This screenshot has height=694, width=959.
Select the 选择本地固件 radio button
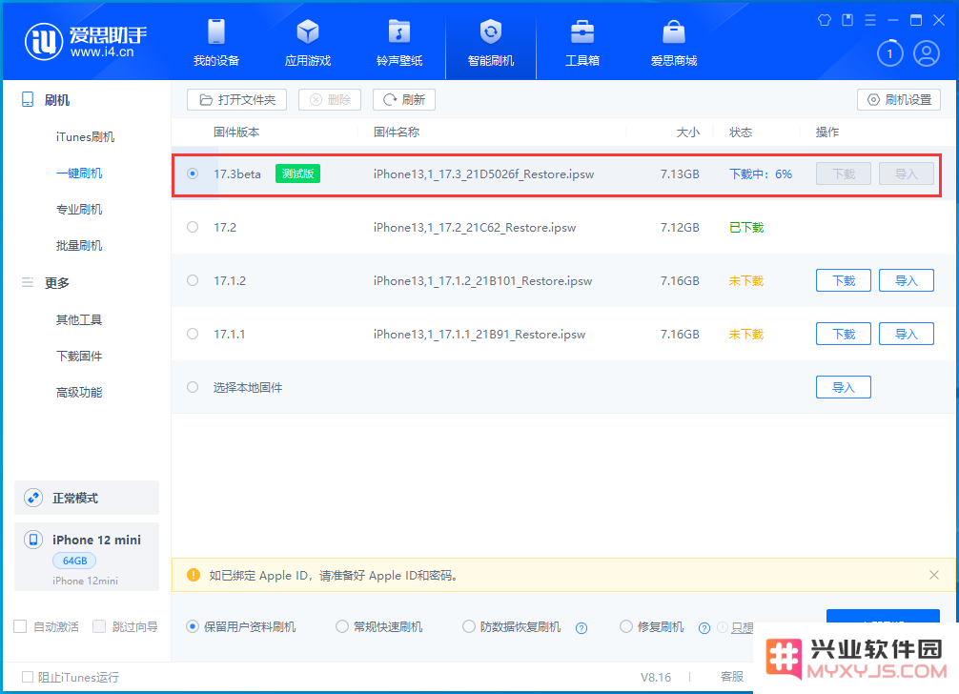193,387
